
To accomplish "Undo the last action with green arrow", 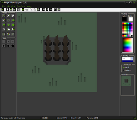I will click(23, 9).
